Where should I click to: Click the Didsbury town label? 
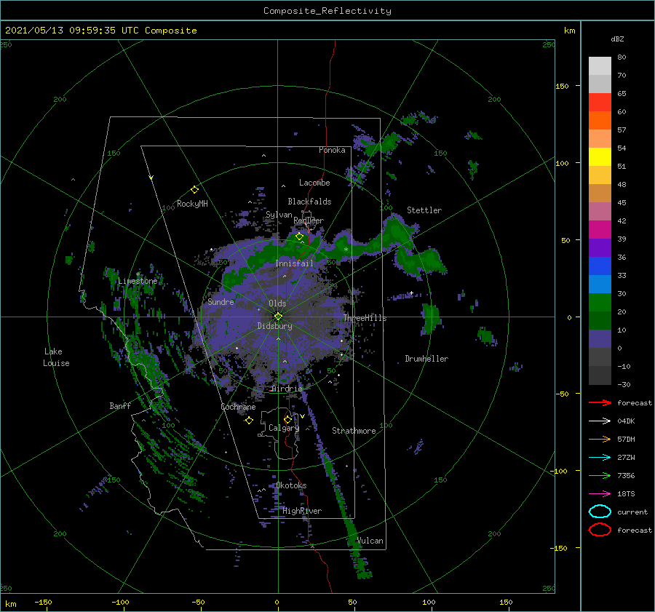point(274,326)
